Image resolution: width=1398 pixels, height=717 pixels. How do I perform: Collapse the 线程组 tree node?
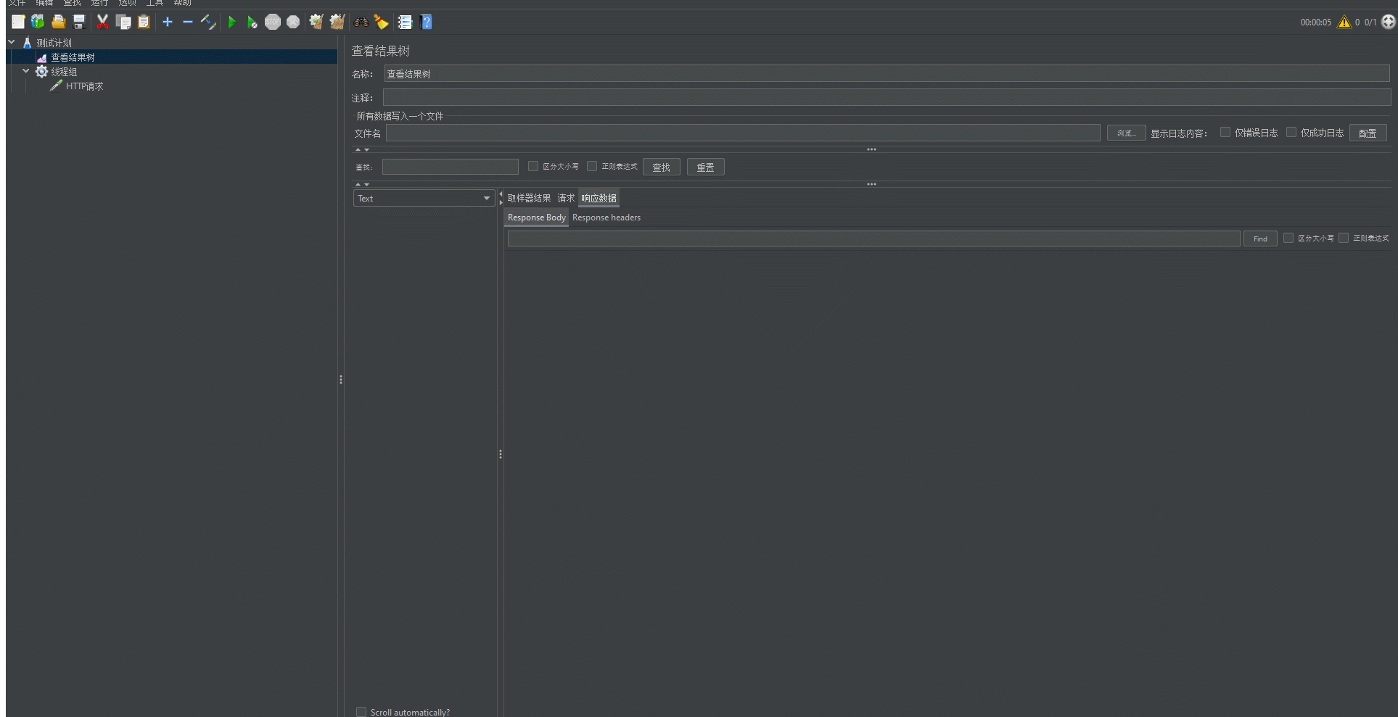[x=26, y=72]
